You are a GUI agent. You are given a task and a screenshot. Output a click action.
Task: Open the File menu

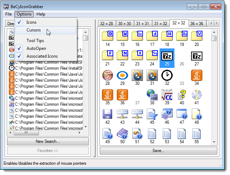8,14
